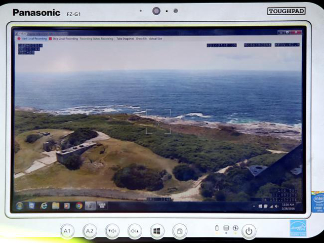Launch Google Chrome from taskbar
Screen dimensions: 324x243
[79, 206]
